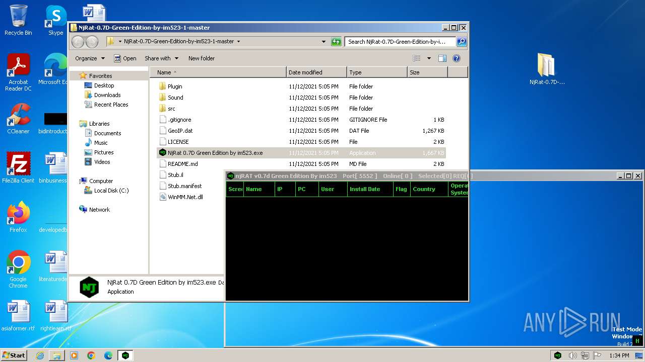
Task: Click the green Refresh button by address bar
Action: pos(336,42)
